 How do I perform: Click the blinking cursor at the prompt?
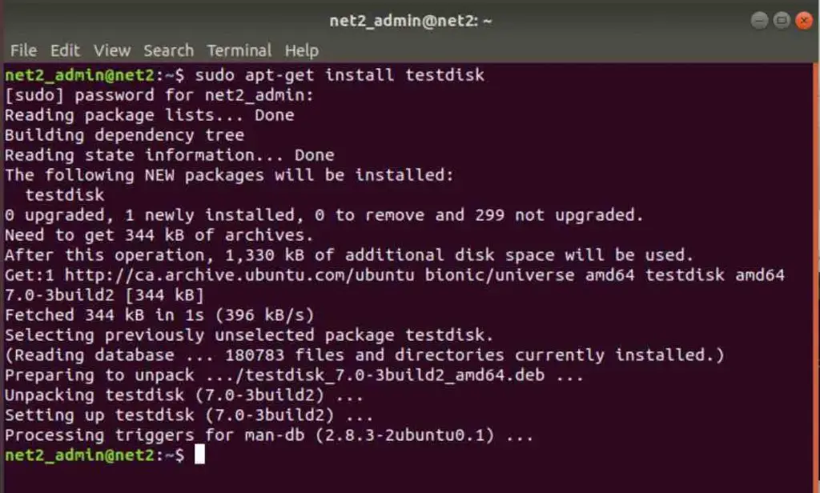(200, 455)
